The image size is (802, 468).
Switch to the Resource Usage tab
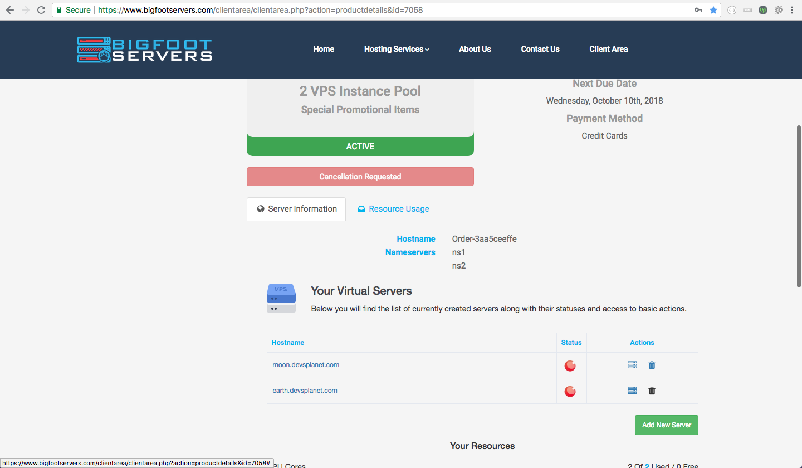point(393,209)
